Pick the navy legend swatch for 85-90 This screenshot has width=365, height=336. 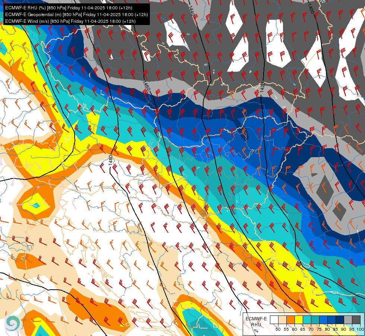coord(340,320)
